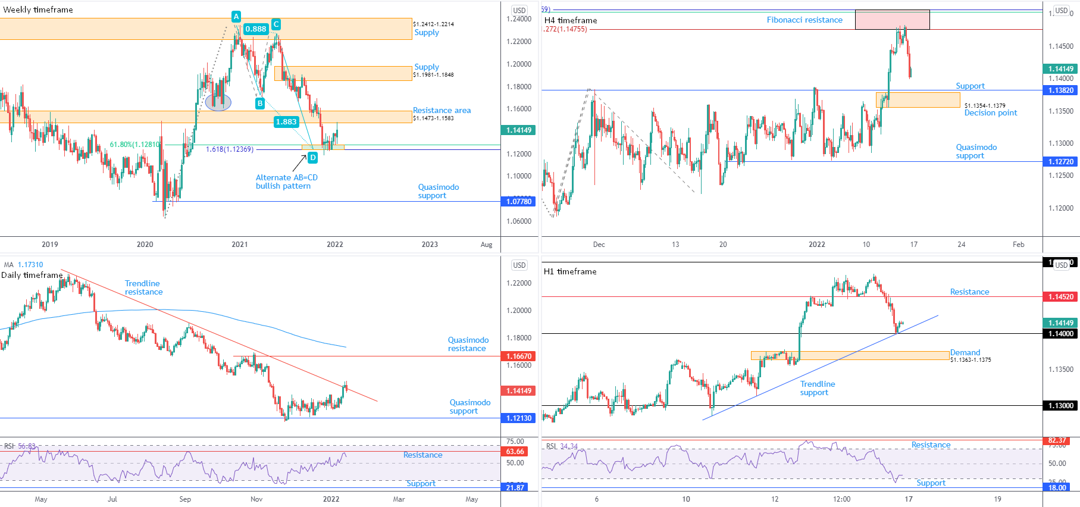Click the 1.14000 price label on H1 axis
This screenshot has width=1080, height=507.
coord(1061,334)
